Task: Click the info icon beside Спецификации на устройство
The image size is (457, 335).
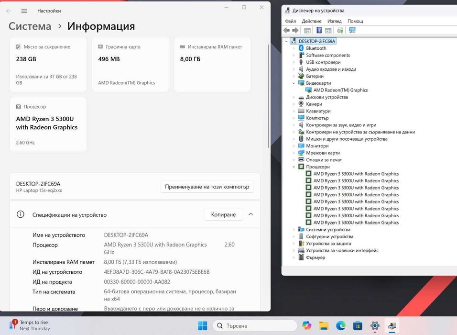Action: pos(21,214)
